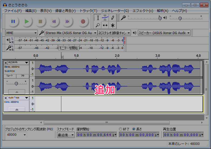This screenshot has height=149, width=211.
Task: Open the ジェネレーター(G) menu
Action: pos(115,11)
